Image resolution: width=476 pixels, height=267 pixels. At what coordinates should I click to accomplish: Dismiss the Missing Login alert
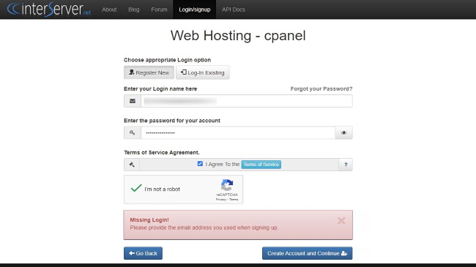click(x=341, y=221)
